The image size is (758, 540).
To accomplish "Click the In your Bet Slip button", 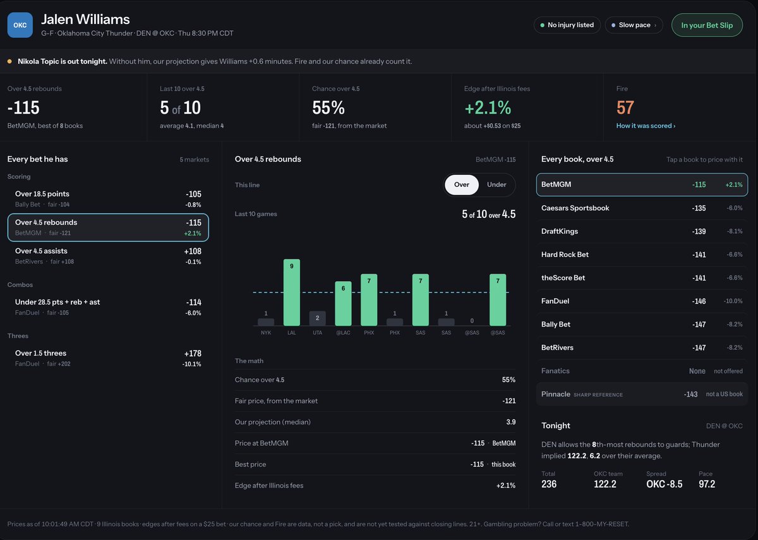I will 707,25.
